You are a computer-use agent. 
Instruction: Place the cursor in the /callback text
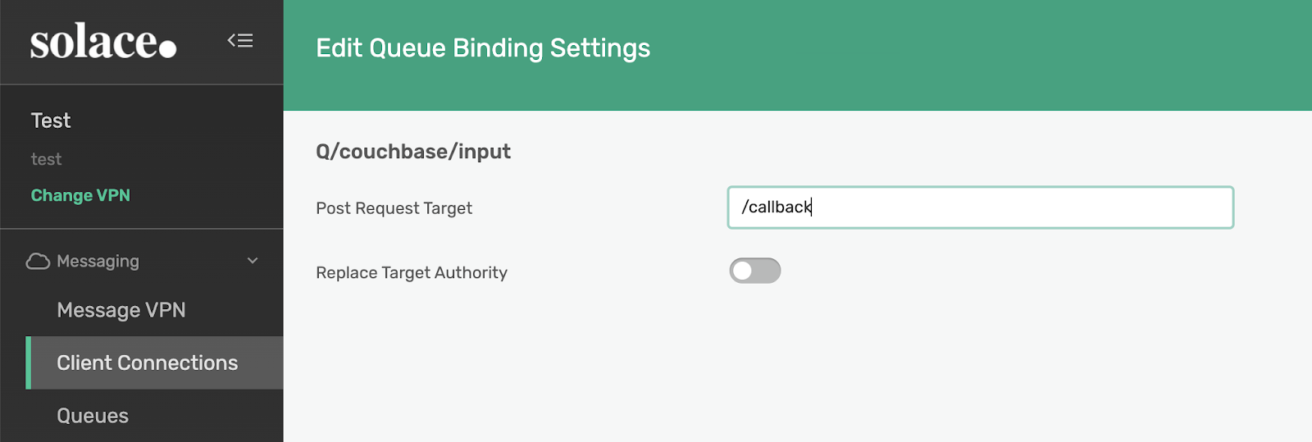pos(776,207)
